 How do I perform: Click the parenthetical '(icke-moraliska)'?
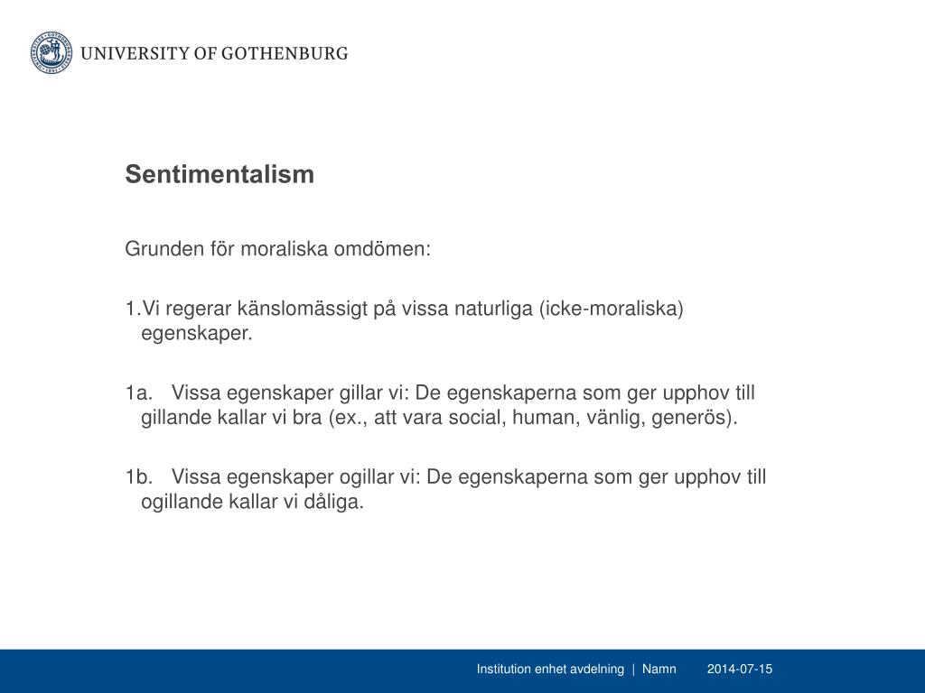pos(612,310)
